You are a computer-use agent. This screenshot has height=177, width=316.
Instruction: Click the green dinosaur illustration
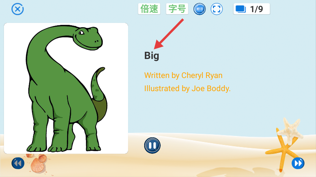[x=66, y=88]
